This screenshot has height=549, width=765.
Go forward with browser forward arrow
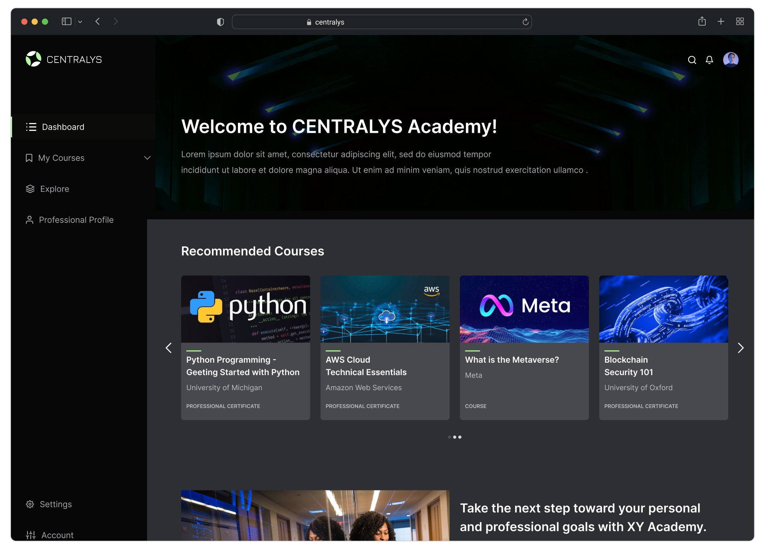116,22
